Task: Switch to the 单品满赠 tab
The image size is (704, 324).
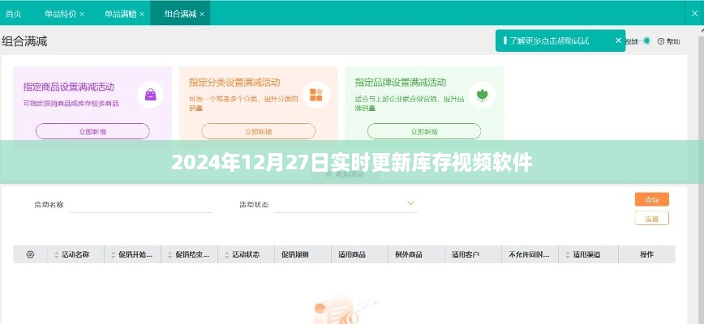Action: pos(120,14)
